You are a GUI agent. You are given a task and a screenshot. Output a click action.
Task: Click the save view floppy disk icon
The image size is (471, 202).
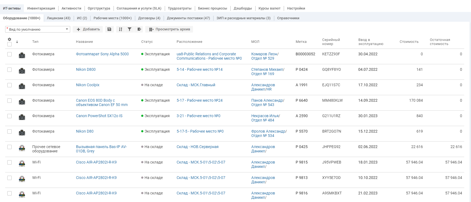click(x=109, y=29)
